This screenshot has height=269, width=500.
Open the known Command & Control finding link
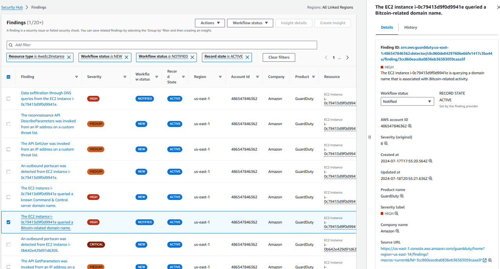point(47,197)
